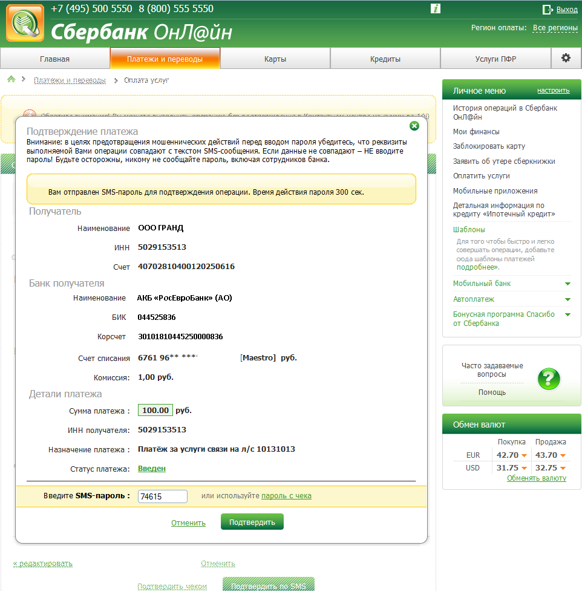582x592 pixels.
Task: Close the payment confirmation dialog
Action: click(x=414, y=126)
